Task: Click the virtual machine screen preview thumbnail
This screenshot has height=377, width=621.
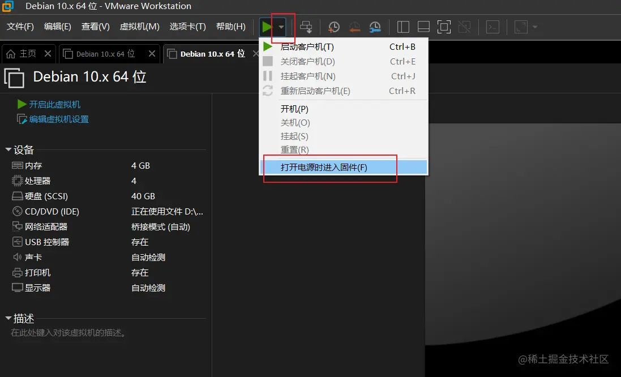Action: click(523, 250)
